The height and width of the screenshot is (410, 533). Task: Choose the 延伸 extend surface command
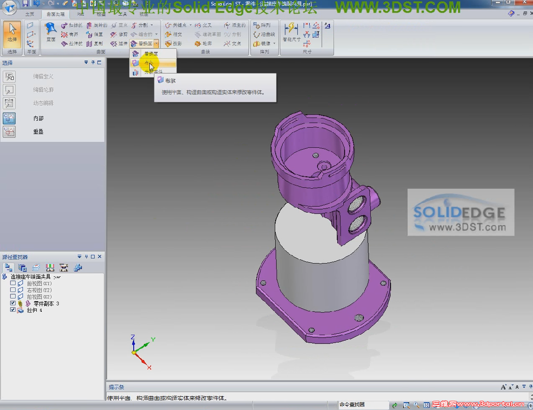[119, 44]
